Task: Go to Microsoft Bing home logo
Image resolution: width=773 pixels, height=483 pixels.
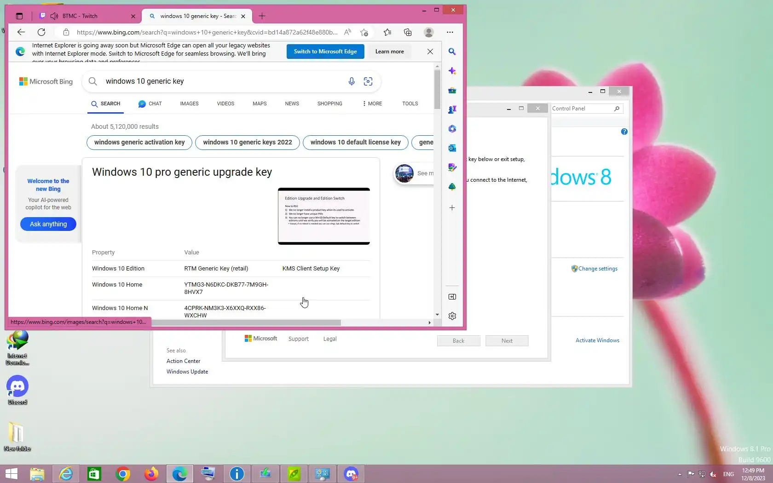Action: (x=46, y=81)
